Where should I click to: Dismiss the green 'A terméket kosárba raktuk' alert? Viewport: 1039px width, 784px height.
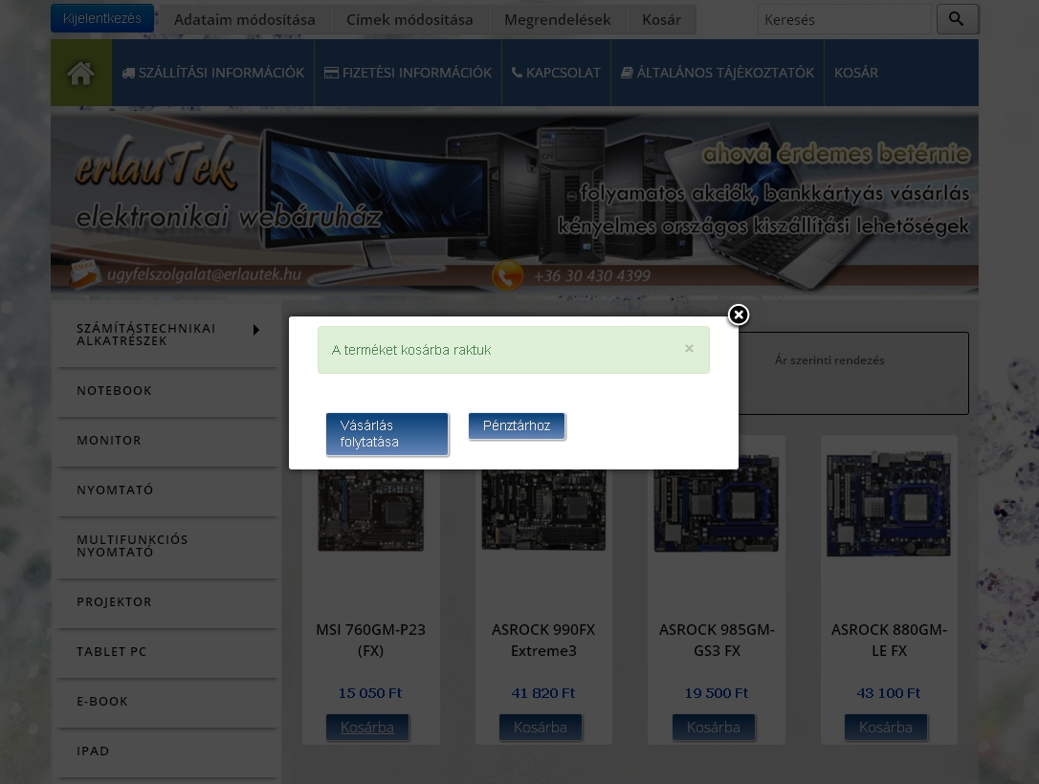click(x=689, y=349)
